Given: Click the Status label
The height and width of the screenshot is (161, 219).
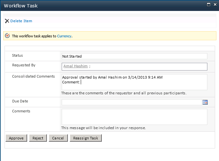Looking at the screenshot, I should pyautogui.click(x=17, y=55).
